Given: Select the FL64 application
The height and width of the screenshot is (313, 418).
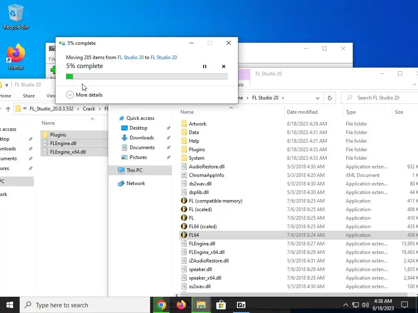Looking at the screenshot, I should [x=194, y=235].
